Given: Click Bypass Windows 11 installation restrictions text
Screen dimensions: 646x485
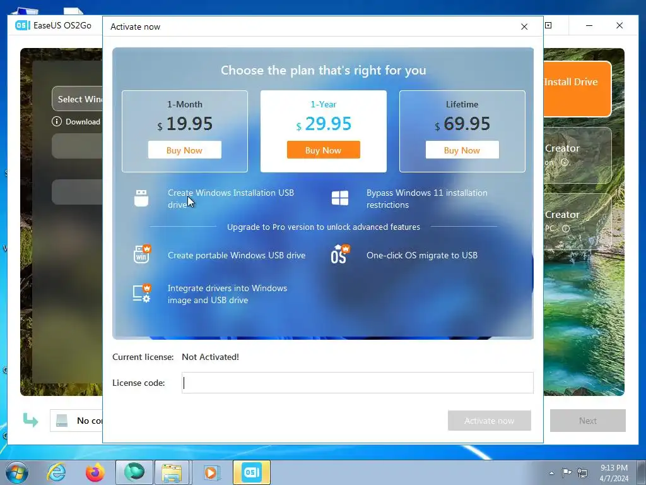Looking at the screenshot, I should pyautogui.click(x=427, y=199).
